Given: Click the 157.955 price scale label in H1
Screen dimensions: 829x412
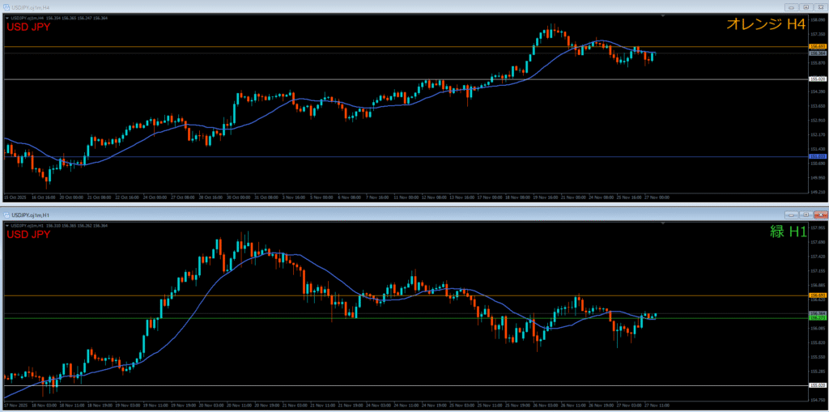Looking at the screenshot, I should pyautogui.click(x=818, y=228).
